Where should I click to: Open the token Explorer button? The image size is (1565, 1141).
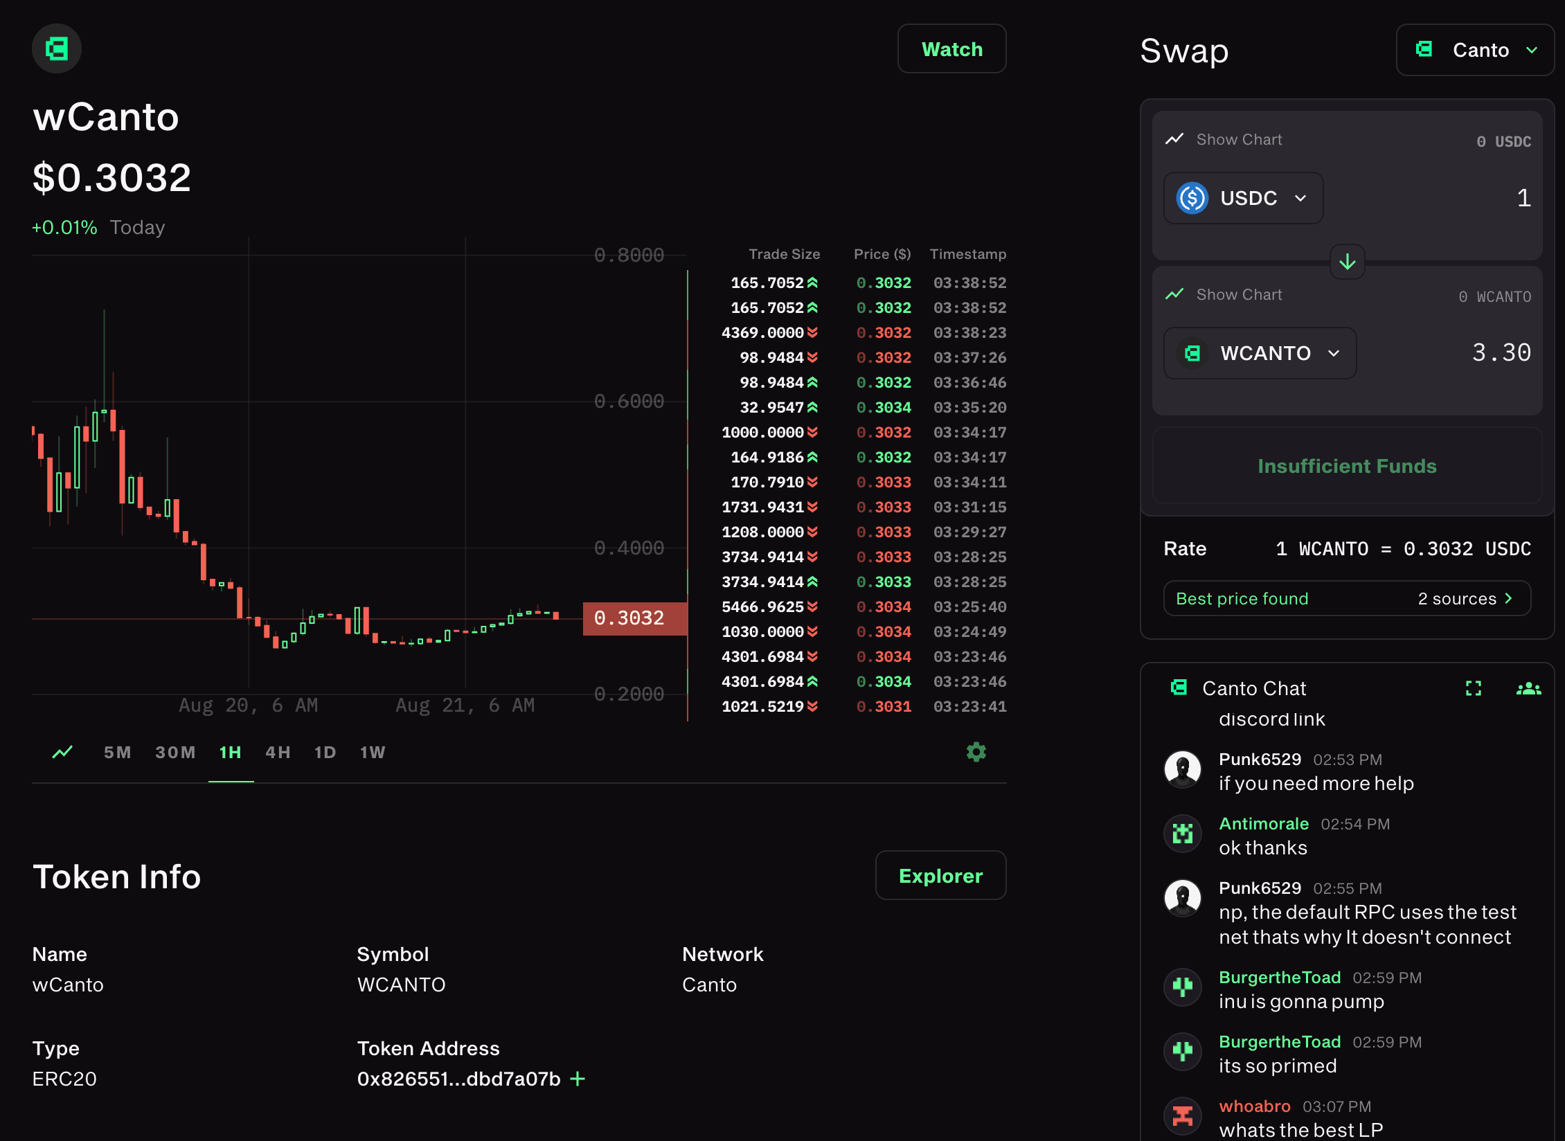(940, 876)
